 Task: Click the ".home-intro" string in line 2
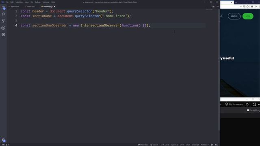[115, 16]
